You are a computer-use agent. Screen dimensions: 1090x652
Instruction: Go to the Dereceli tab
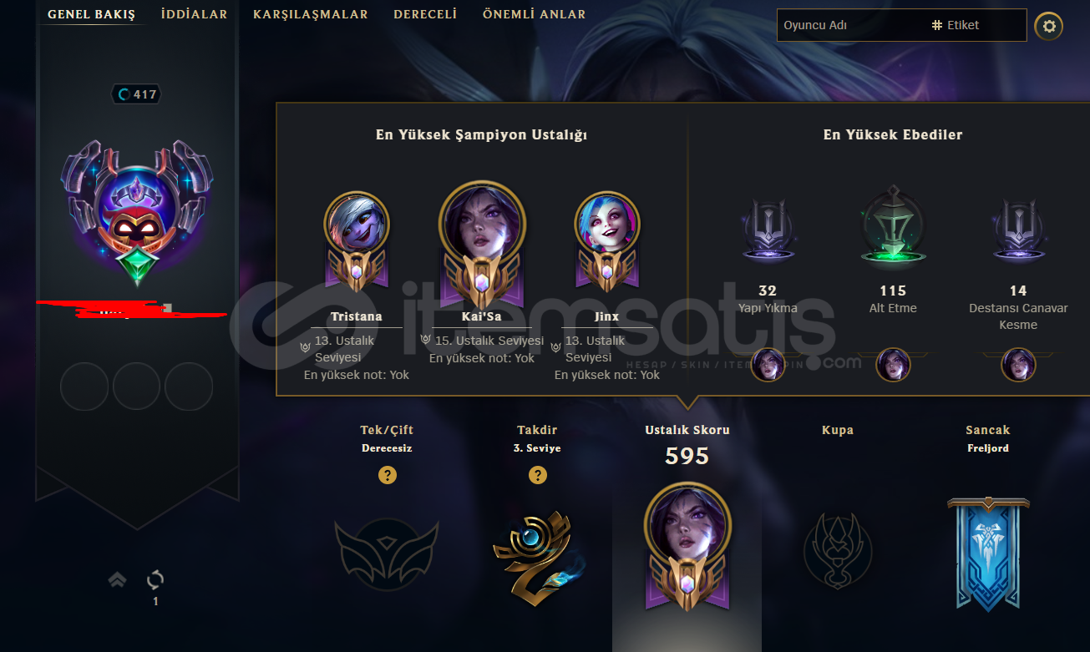tap(425, 14)
